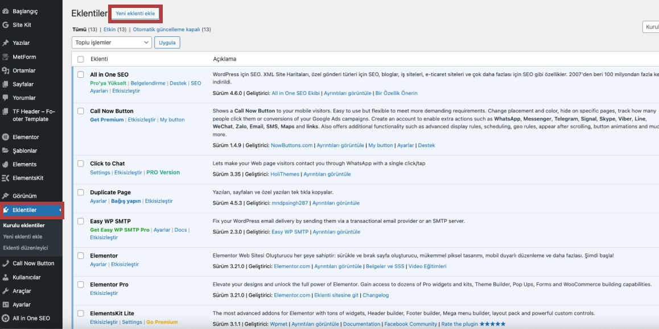Screen dimensions: 659x329
Task: Filter plugins by Etkin (13)
Action: (115, 30)
